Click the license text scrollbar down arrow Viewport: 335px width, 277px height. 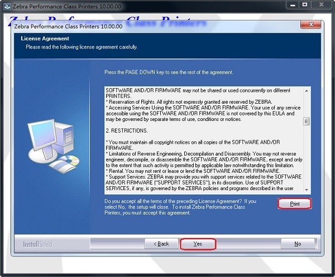pyautogui.click(x=306, y=190)
